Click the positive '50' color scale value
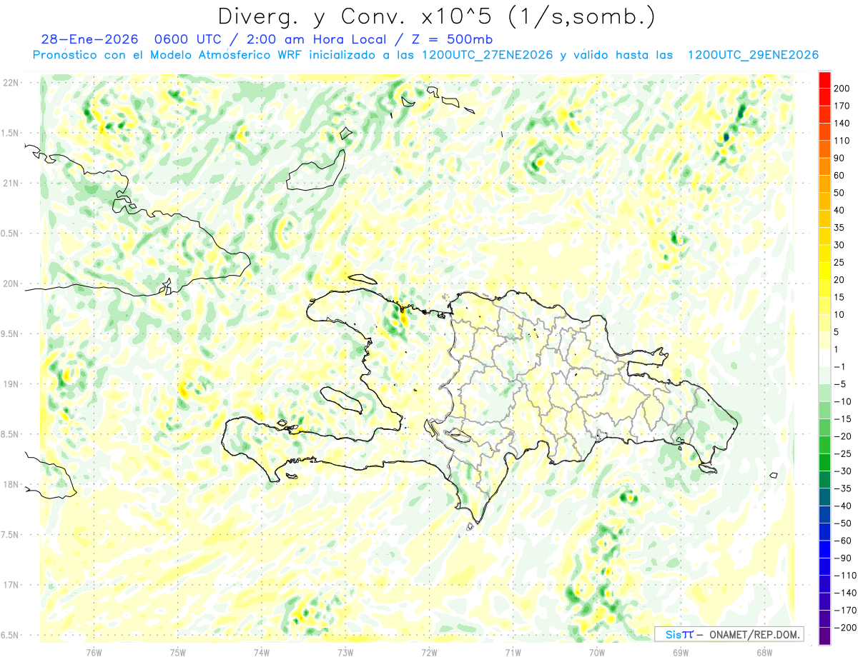Image resolution: width=858 pixels, height=662 pixels. (839, 193)
